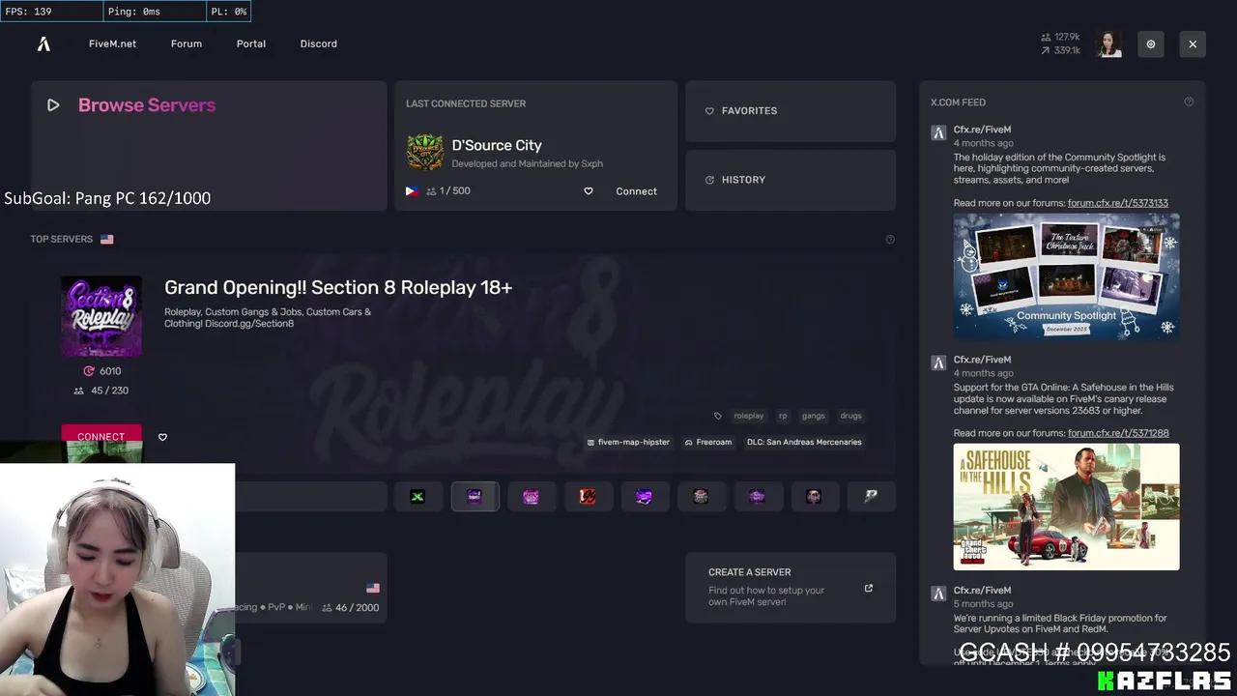The height and width of the screenshot is (696, 1237).
Task: Click the tag label icon before roleplay
Action: 718,416
